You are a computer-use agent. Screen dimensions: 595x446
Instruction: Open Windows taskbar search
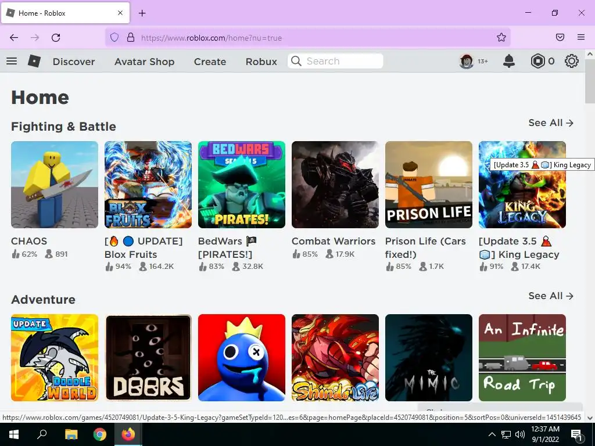click(42, 434)
